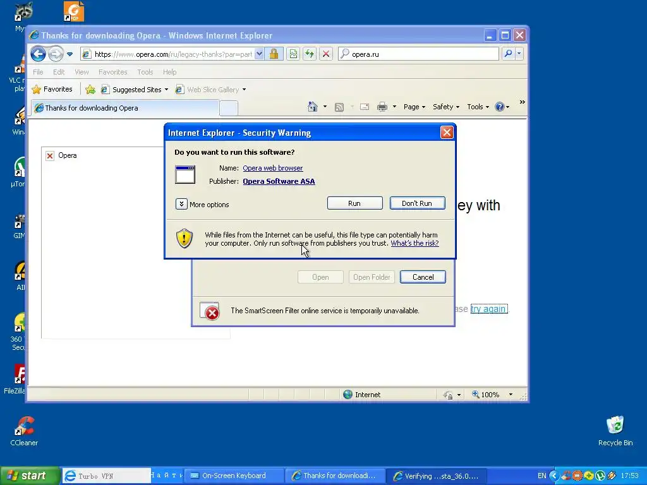
Task: Expand the address bar URL dropdown
Action: click(x=259, y=54)
